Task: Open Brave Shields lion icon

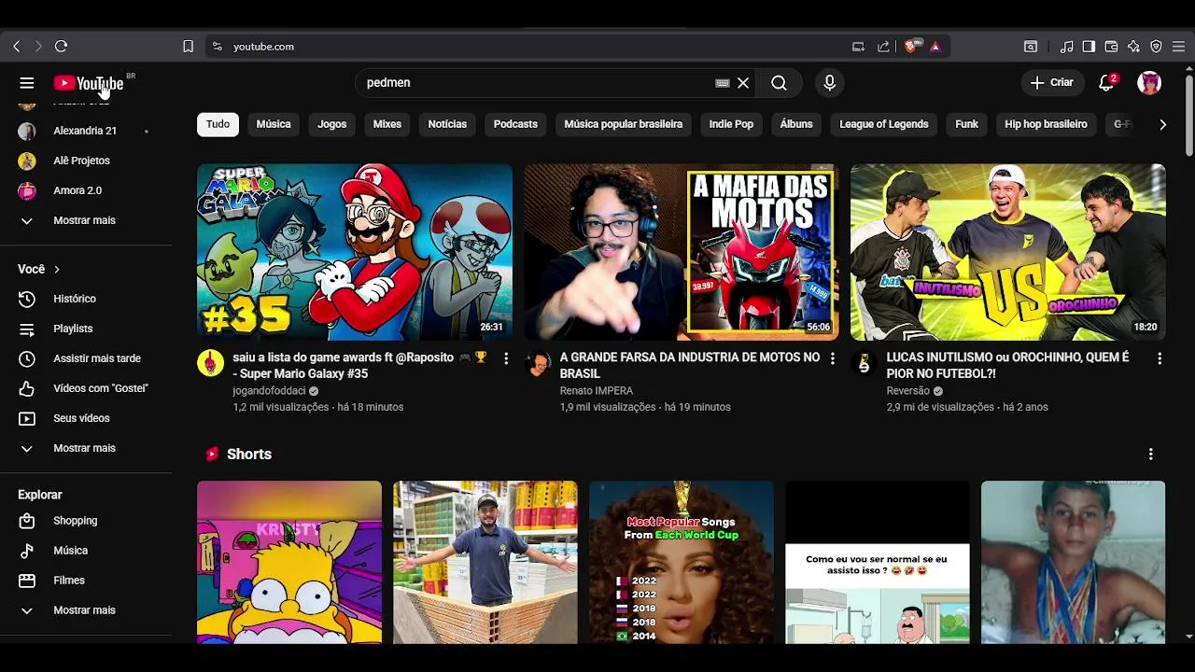Action: click(x=910, y=46)
